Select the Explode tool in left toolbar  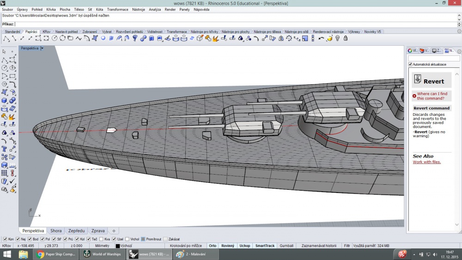click(12, 116)
